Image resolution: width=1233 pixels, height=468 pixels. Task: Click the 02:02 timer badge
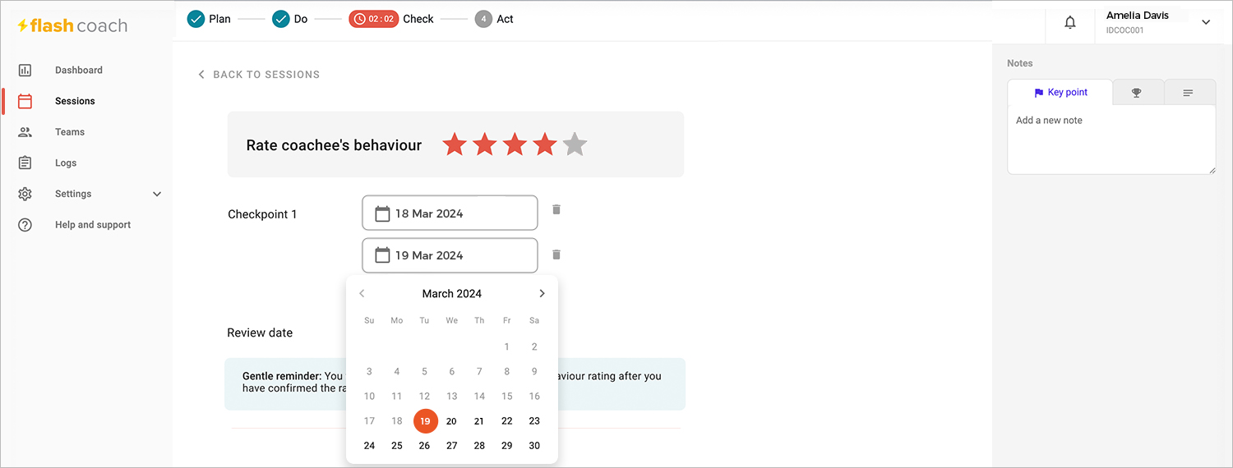click(373, 19)
